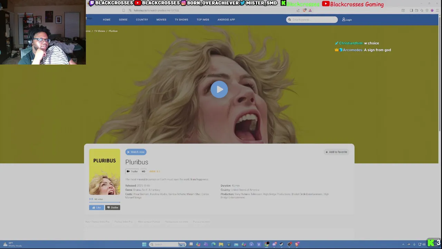
Task: Open the purple profile avatar icon
Action: [432, 10]
